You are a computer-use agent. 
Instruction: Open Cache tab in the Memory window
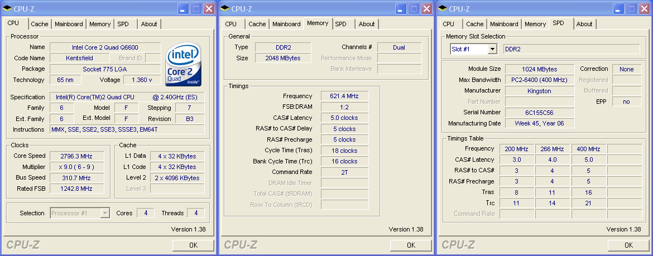(257, 24)
